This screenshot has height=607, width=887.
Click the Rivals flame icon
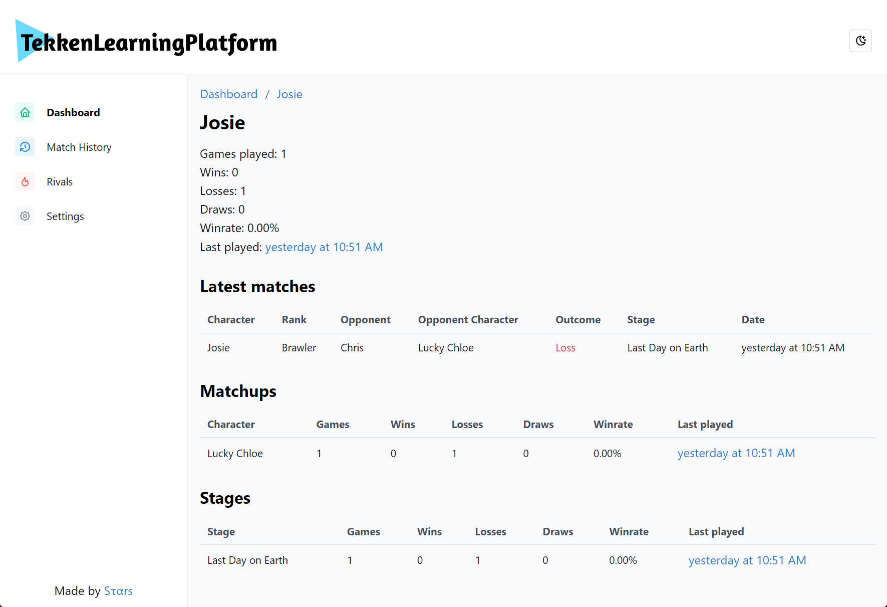[x=25, y=181]
